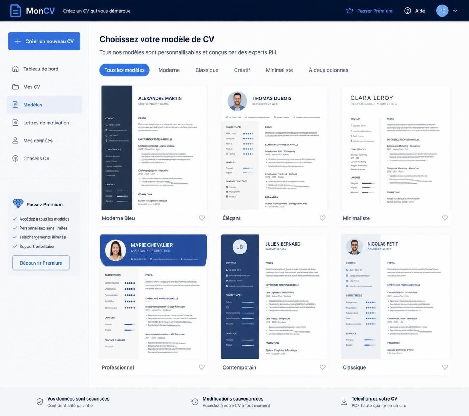Image resolution: width=469 pixels, height=416 pixels.
Task: Favorite the Moderne Bleu template
Action: (202, 218)
